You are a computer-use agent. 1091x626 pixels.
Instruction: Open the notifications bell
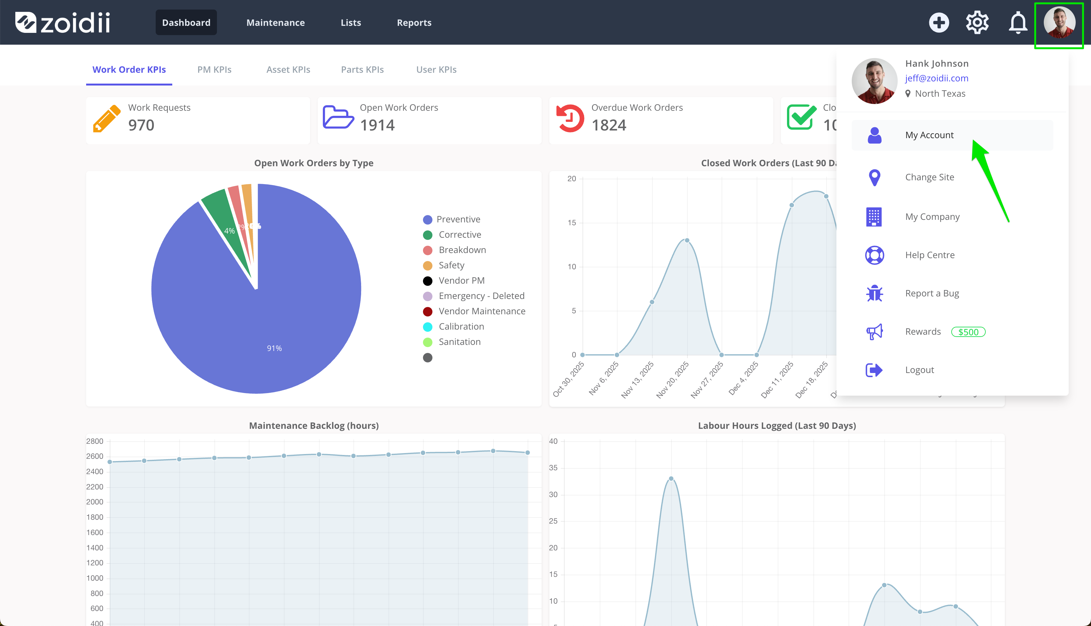coord(1018,22)
